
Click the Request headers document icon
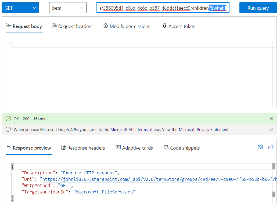(54, 26)
